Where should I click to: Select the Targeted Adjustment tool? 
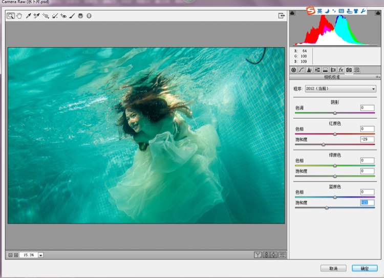coord(46,16)
